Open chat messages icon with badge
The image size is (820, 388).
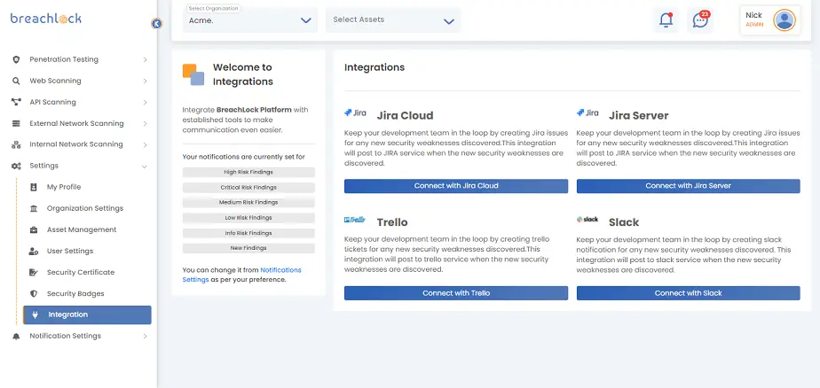coord(700,19)
